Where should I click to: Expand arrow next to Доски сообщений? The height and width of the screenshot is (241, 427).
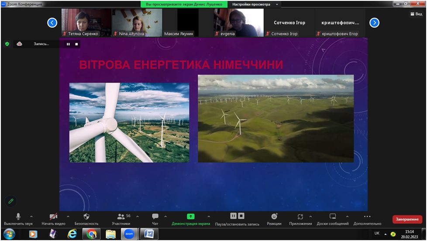(347, 217)
